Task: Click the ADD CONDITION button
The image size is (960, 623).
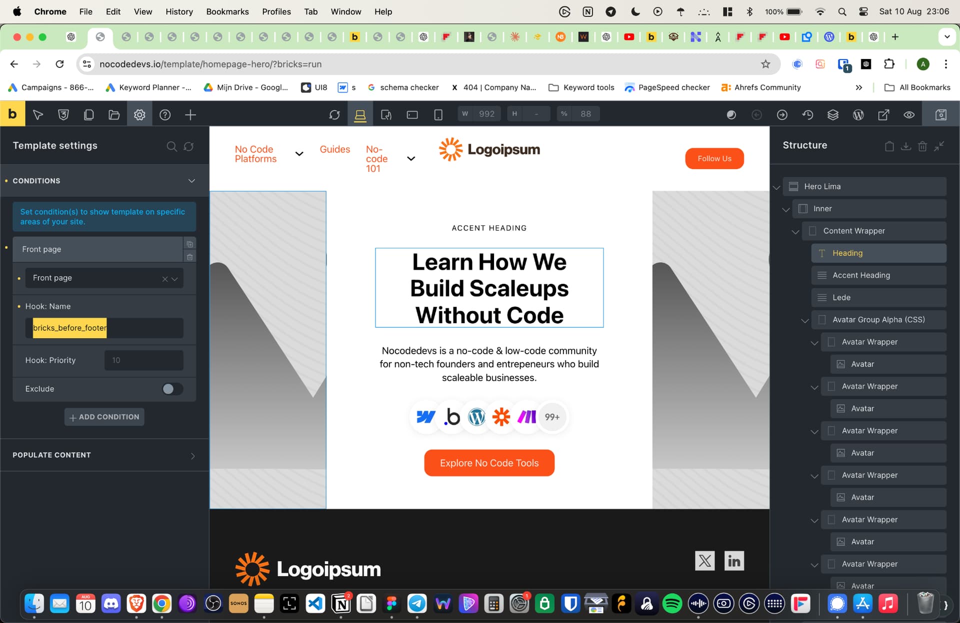Action: click(104, 417)
